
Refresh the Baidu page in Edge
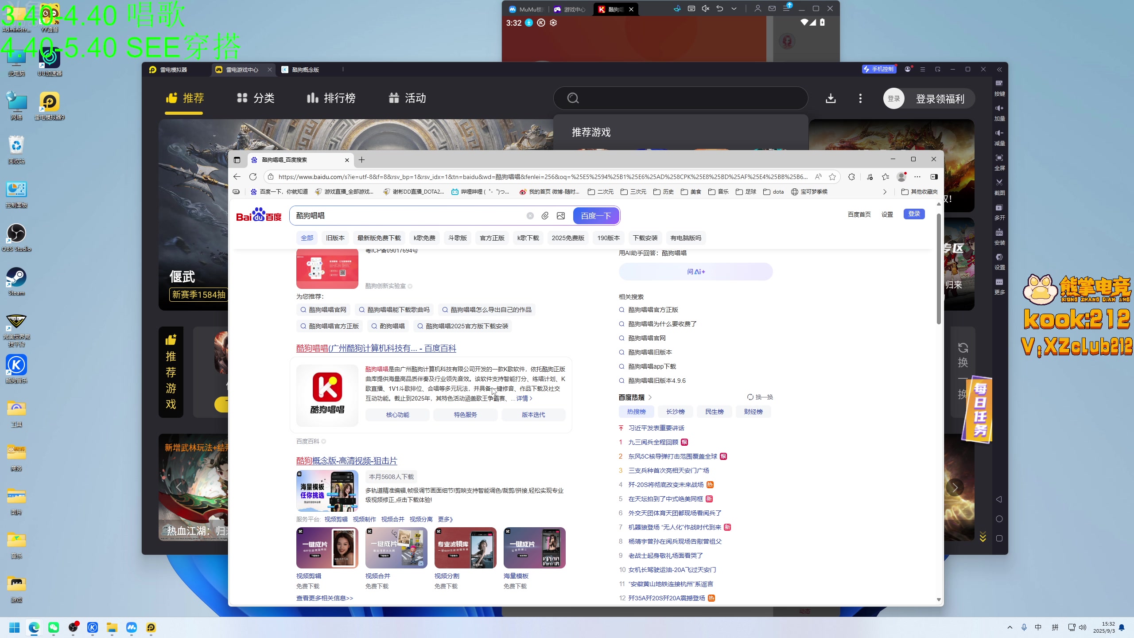coord(253,177)
